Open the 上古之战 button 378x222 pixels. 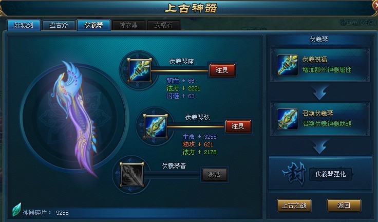[x=294, y=206]
